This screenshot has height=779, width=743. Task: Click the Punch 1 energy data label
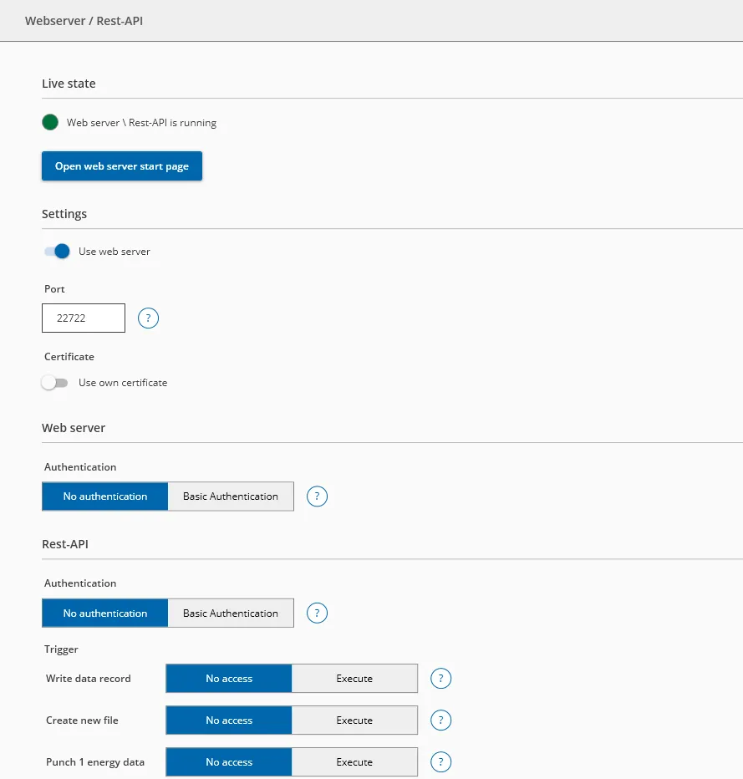95,762
